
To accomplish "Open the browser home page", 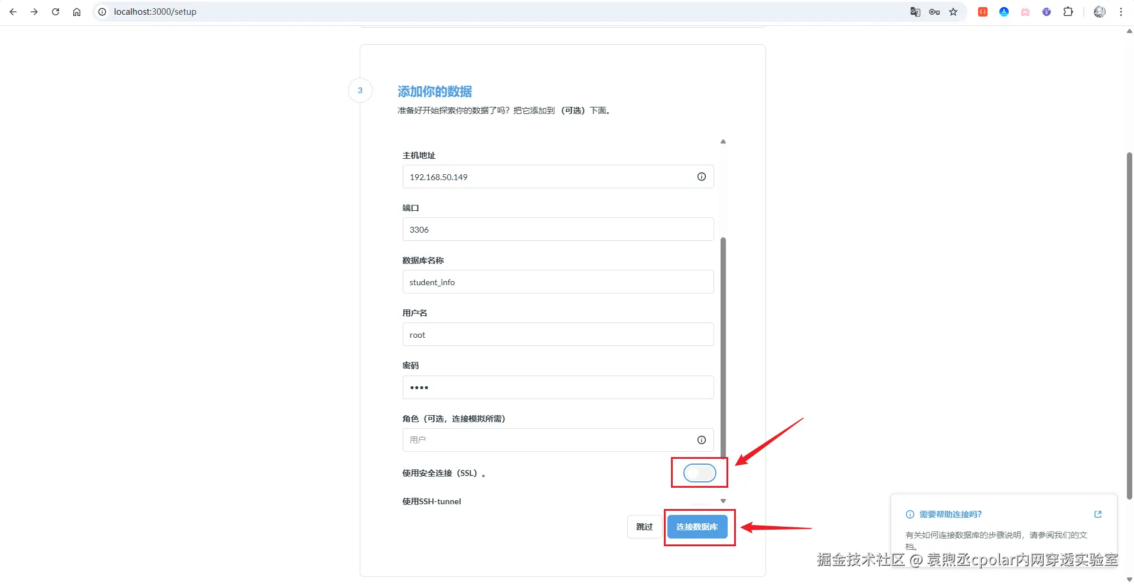I will [x=77, y=12].
